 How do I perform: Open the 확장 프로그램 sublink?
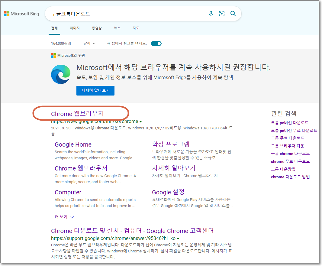pos(171,144)
